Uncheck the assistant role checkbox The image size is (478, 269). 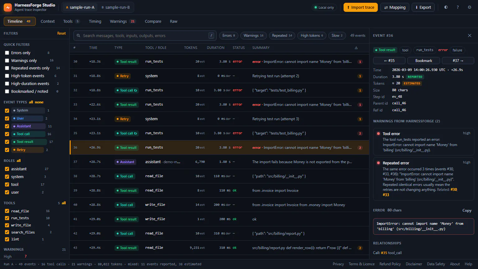[x=7, y=169]
